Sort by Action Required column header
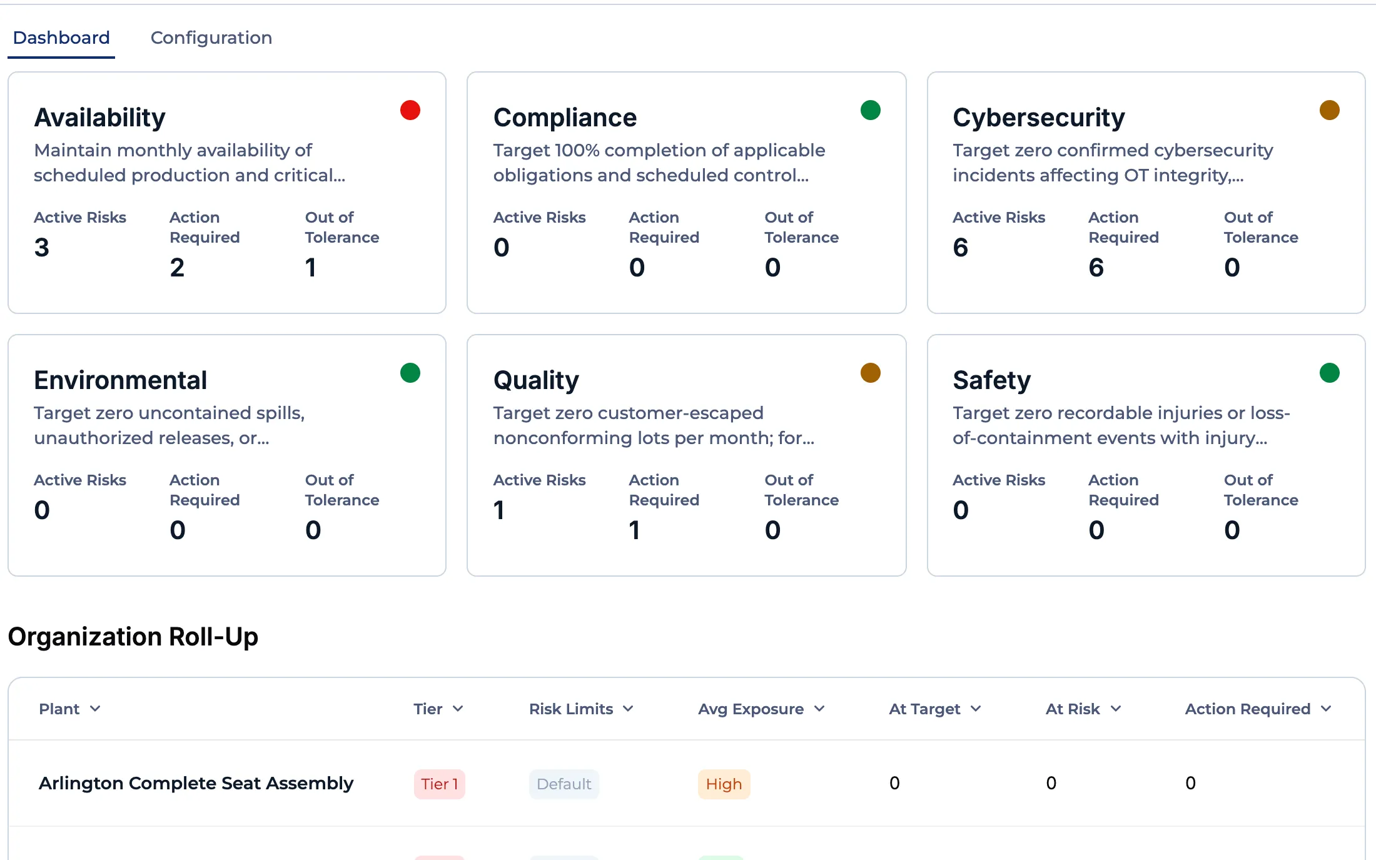 point(1258,709)
